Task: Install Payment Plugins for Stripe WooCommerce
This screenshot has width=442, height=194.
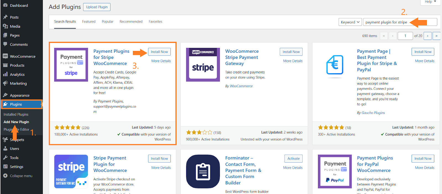Action: tap(159, 52)
